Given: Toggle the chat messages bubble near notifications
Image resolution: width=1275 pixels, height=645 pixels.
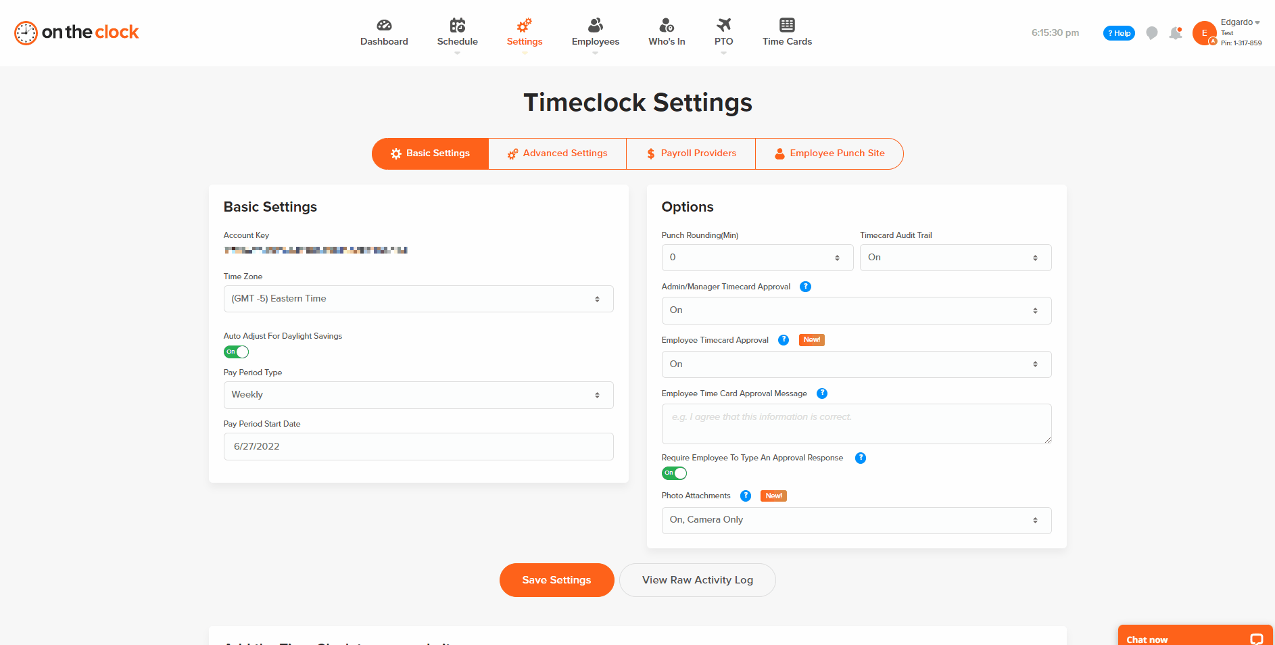Looking at the screenshot, I should 1151,32.
